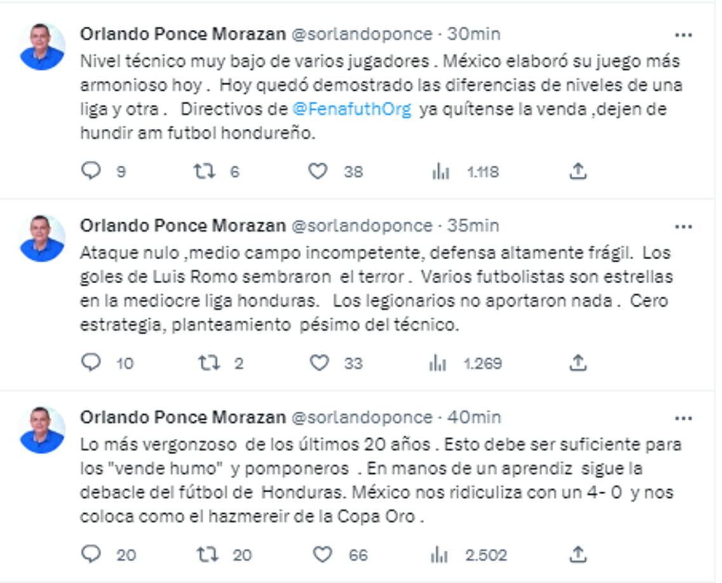Viewport: 722px width, 583px height.
Task: Share the tweet with 2 retweets
Action: tap(579, 361)
